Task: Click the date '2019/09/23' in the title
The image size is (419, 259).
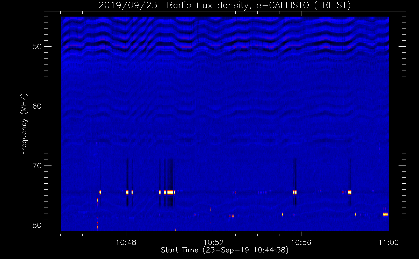Action: tap(128, 5)
